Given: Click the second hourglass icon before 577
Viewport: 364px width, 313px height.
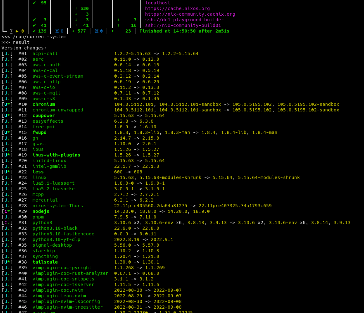Looking at the screenshot, I should tap(97, 31).
